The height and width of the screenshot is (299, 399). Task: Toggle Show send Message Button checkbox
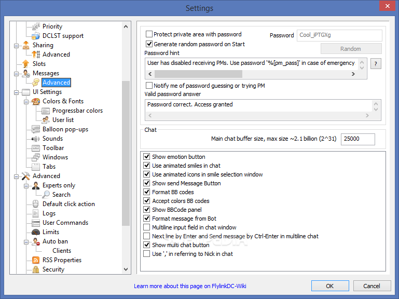coord(146,183)
